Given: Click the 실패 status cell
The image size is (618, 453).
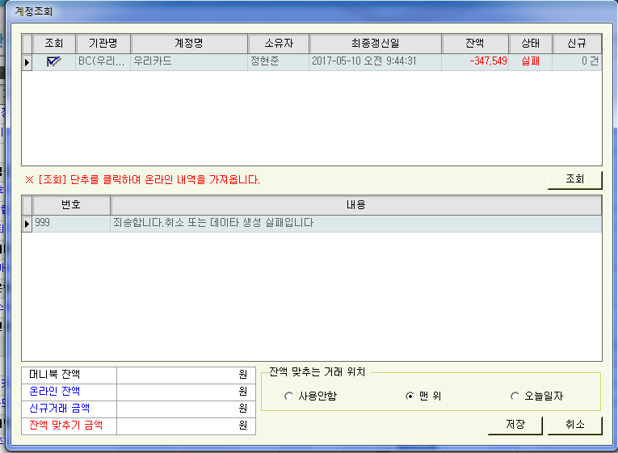Looking at the screenshot, I should point(531,61).
